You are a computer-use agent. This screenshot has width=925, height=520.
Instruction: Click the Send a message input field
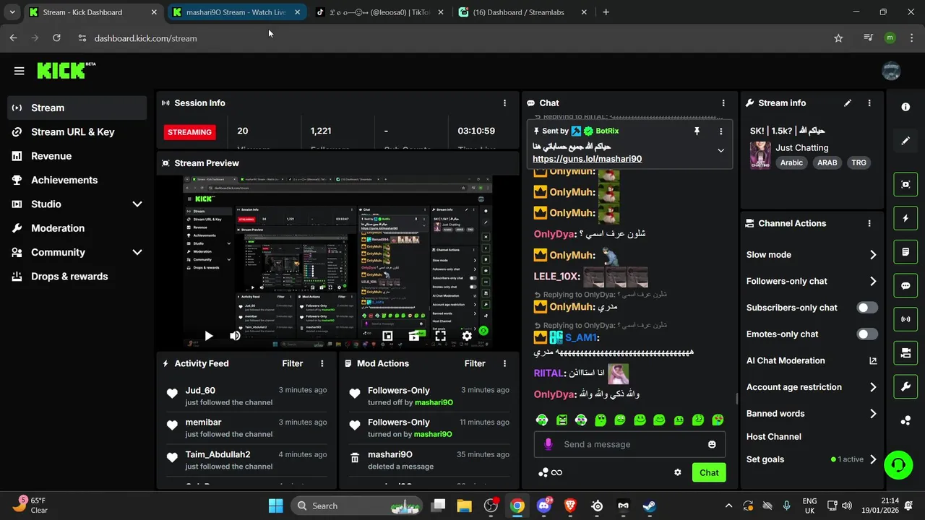[629, 444]
